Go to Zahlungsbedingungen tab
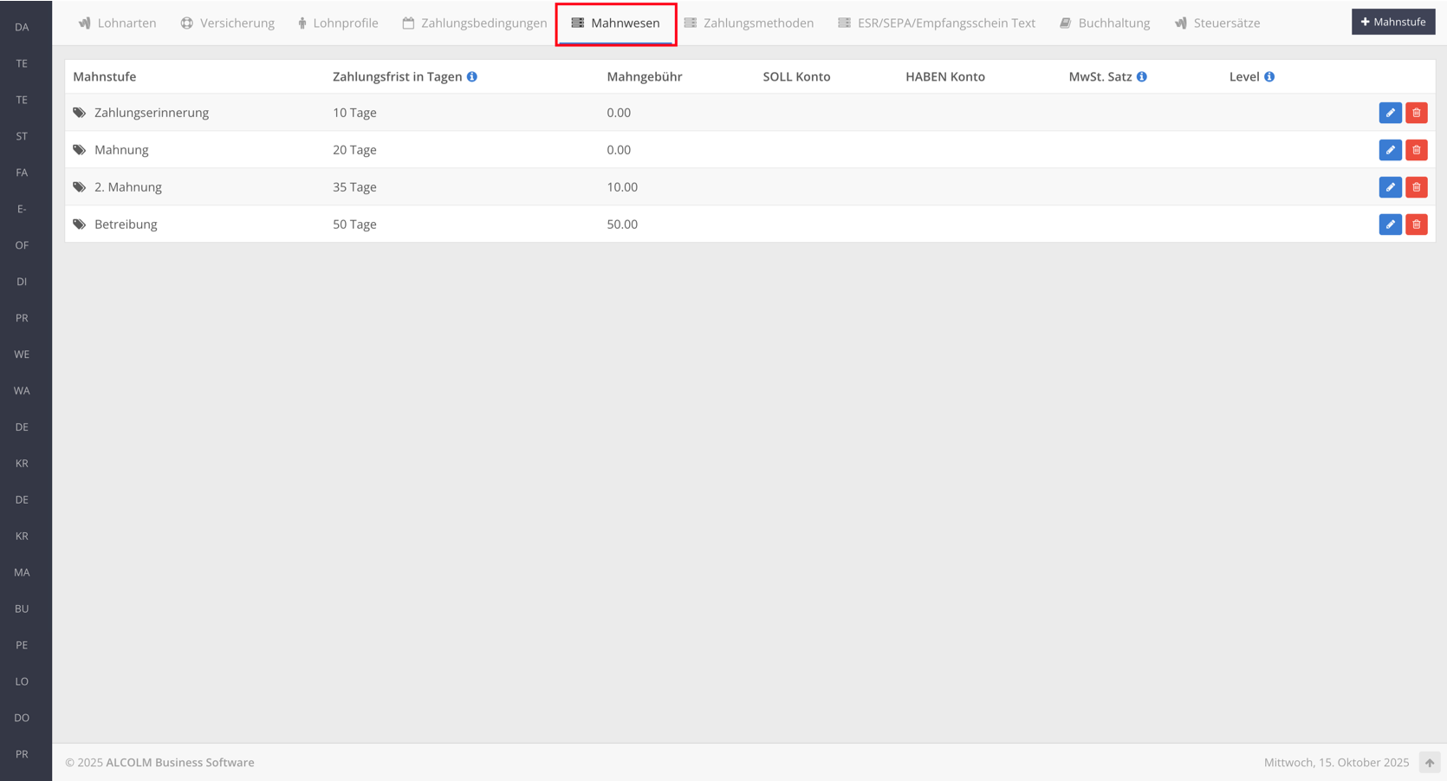Viewport: 1447px width, 781px height. [475, 23]
